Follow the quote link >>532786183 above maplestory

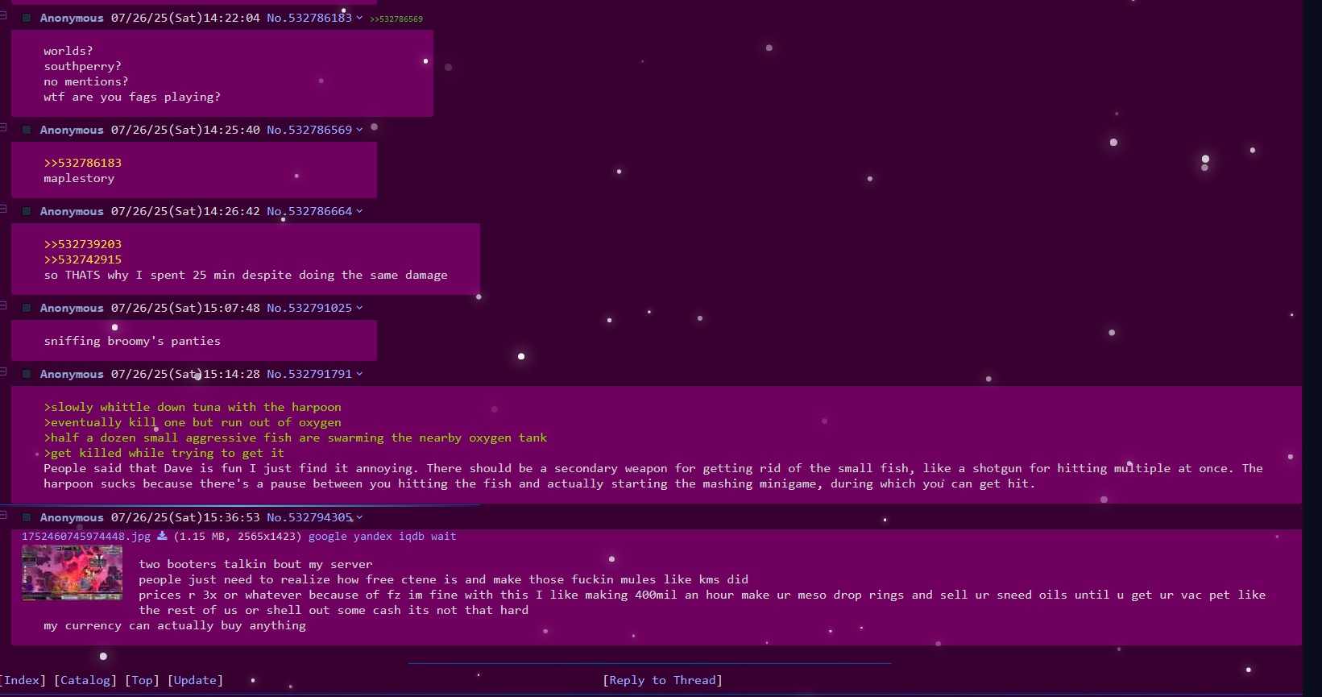coord(83,163)
